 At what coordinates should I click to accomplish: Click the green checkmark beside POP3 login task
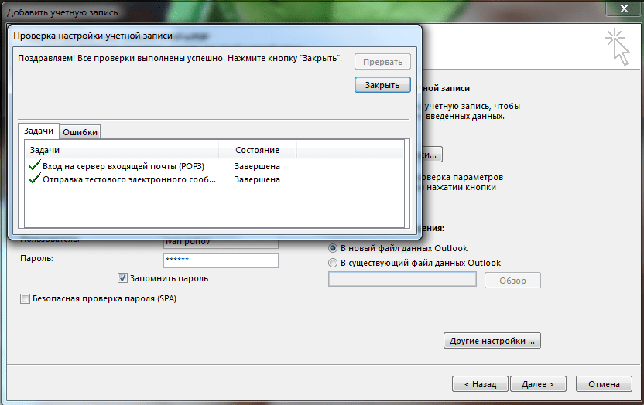click(x=35, y=165)
